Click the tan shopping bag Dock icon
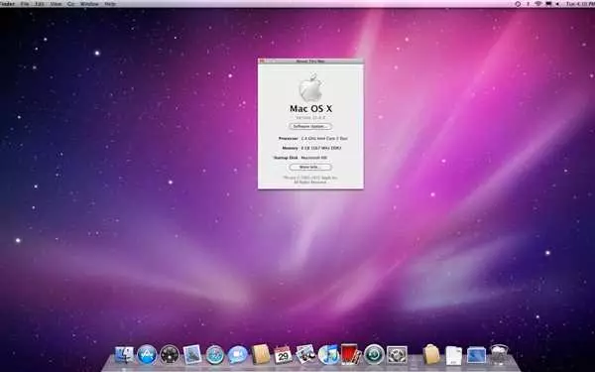This screenshot has width=595, height=372. pyautogui.click(x=431, y=354)
